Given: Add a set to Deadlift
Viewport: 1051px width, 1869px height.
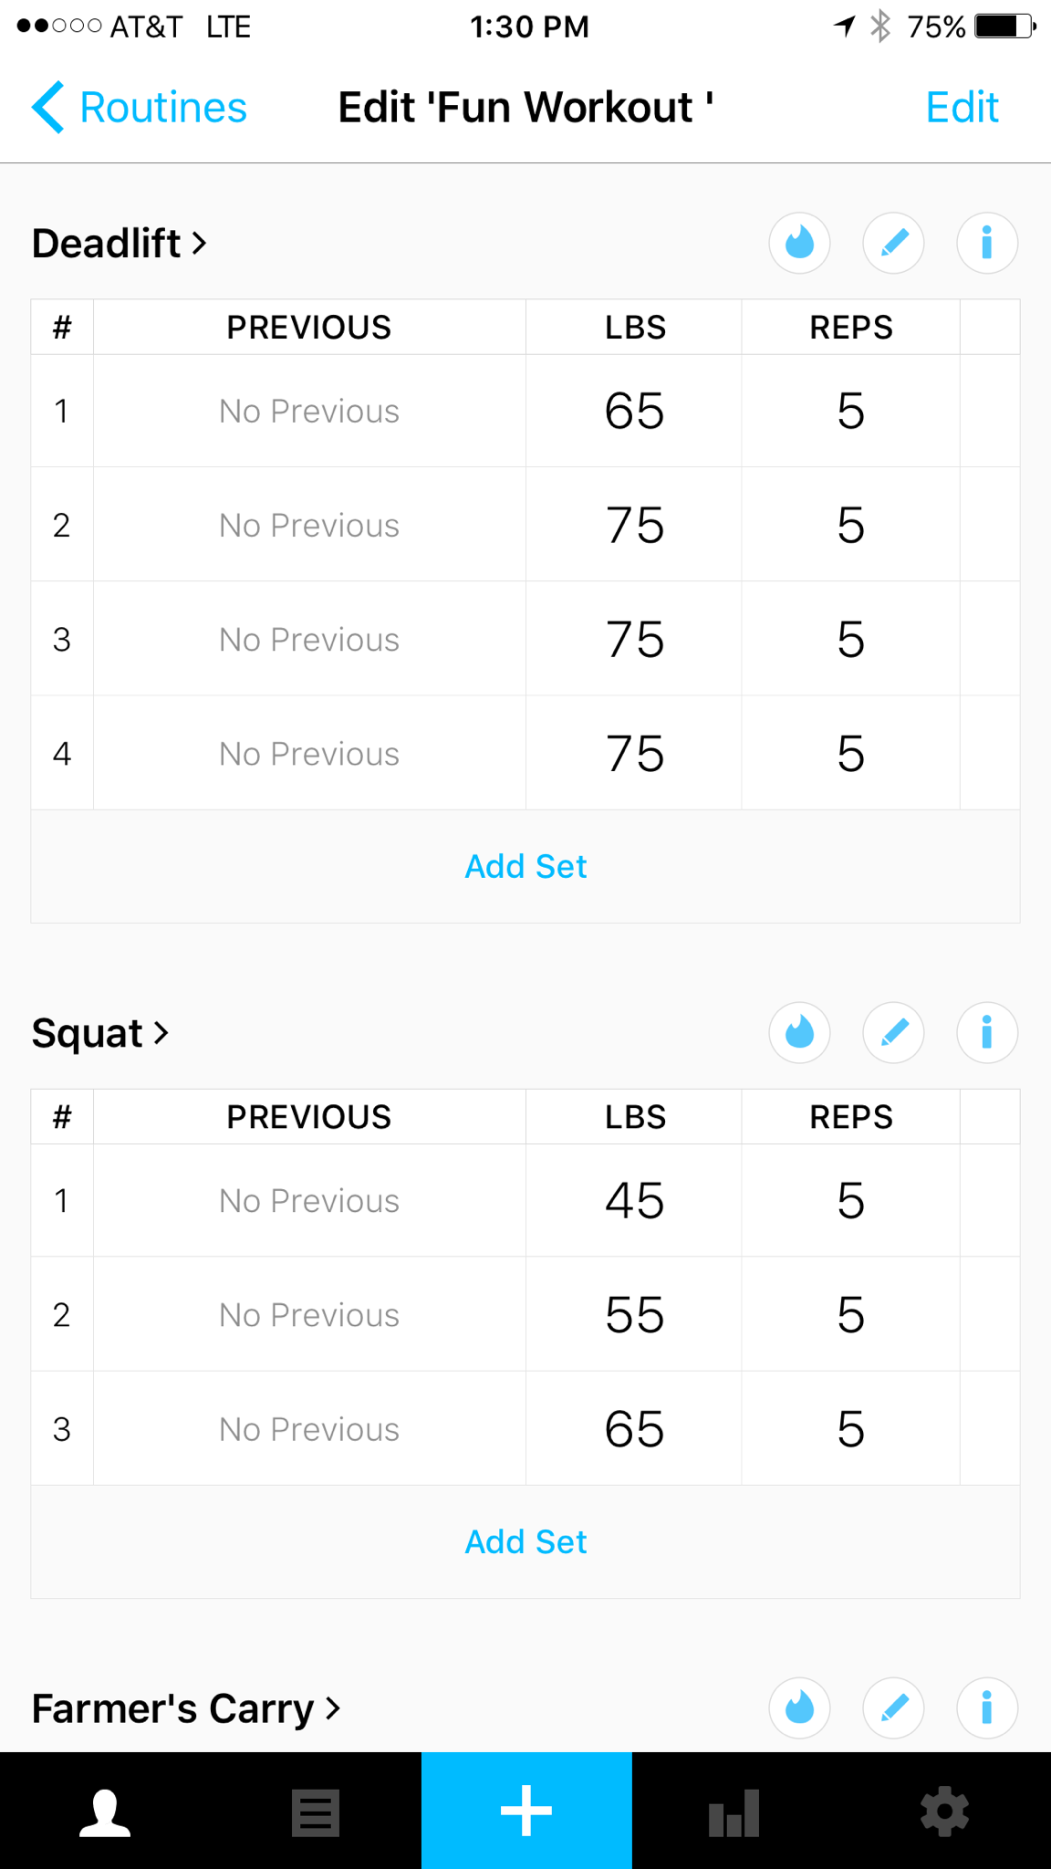Looking at the screenshot, I should point(525,866).
